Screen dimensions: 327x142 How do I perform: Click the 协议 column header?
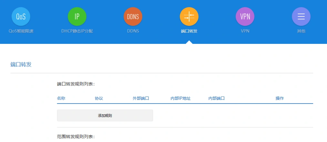(99, 98)
